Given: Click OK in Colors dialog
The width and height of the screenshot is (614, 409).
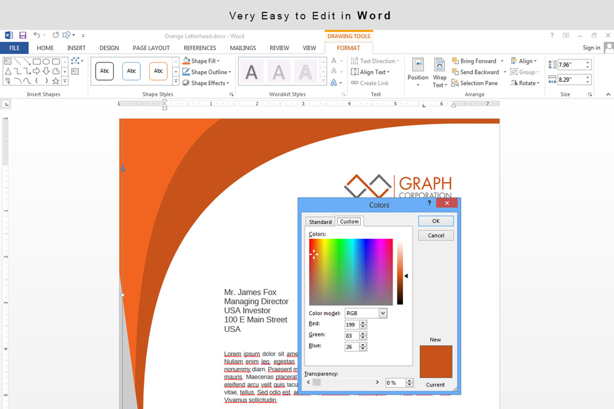Looking at the screenshot, I should [x=436, y=221].
